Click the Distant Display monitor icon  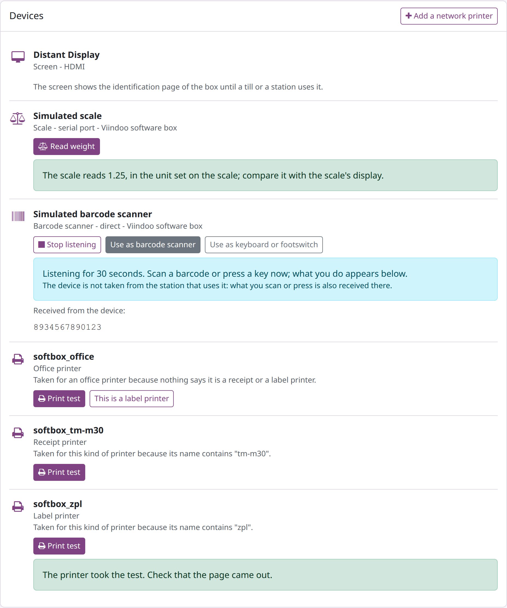point(18,57)
